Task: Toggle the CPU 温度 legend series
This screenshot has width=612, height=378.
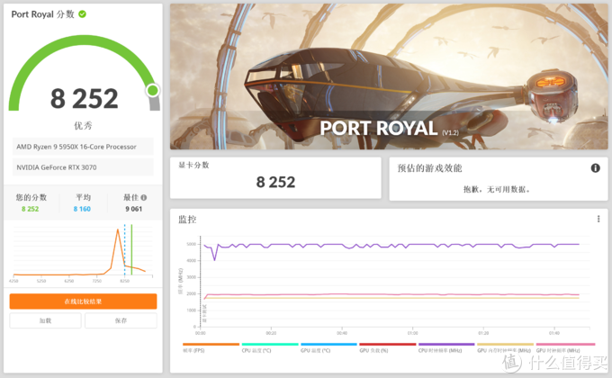Action: 270,348
